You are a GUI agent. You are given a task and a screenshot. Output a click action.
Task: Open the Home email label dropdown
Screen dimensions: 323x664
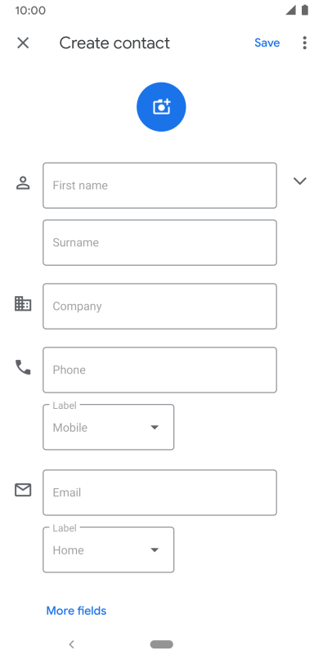click(x=109, y=550)
